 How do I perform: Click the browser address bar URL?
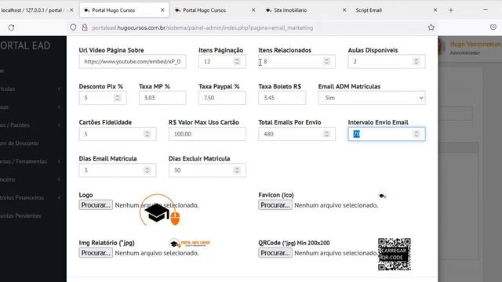click(202, 28)
